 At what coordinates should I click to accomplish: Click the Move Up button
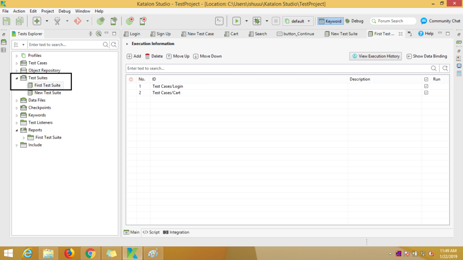point(178,56)
